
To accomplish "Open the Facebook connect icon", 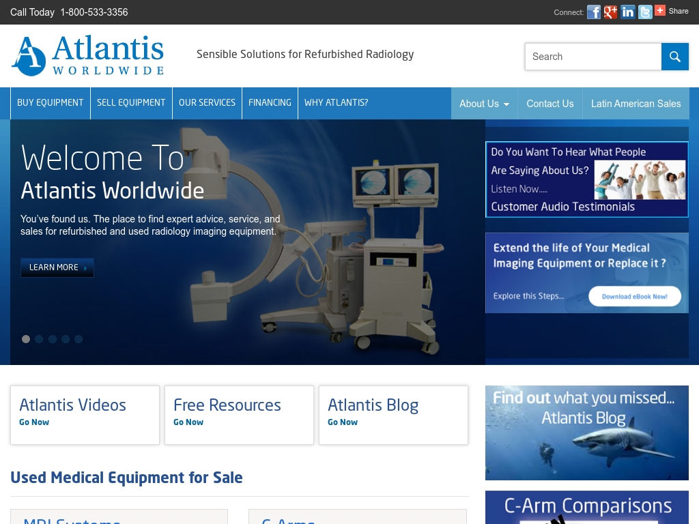I will click(593, 12).
